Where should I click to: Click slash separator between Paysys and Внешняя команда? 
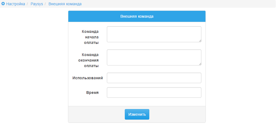(x=45, y=4)
